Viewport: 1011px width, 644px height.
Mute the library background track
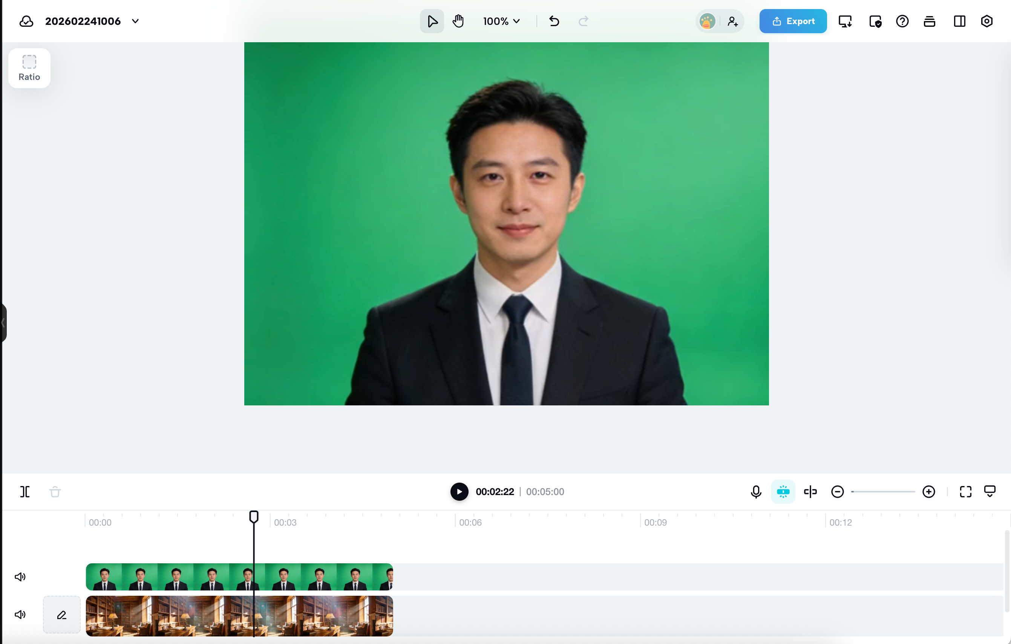20,615
